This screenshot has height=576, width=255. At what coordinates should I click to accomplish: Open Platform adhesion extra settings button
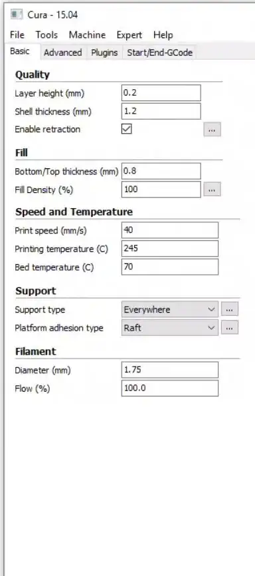tap(229, 328)
